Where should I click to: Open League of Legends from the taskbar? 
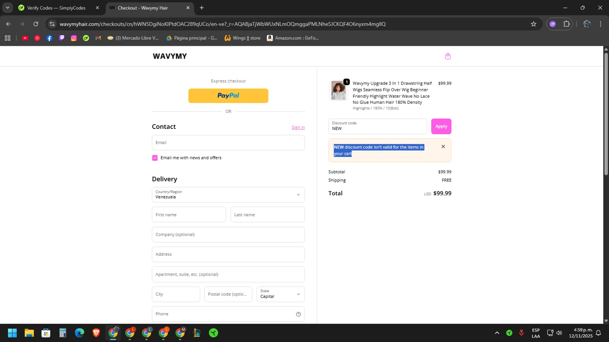click(x=197, y=333)
